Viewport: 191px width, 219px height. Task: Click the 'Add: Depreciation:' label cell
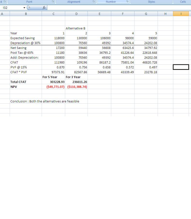tap(26, 57)
